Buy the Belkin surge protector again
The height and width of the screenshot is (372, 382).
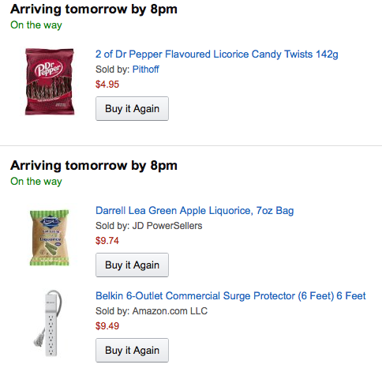click(x=132, y=351)
